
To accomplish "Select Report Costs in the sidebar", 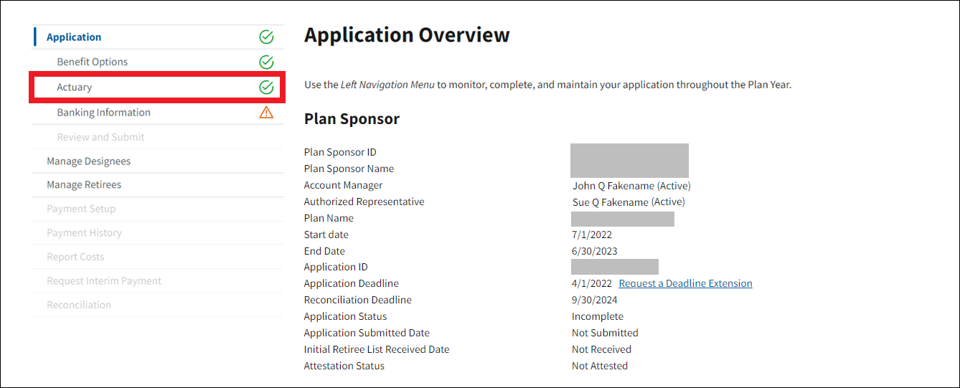I will (75, 257).
